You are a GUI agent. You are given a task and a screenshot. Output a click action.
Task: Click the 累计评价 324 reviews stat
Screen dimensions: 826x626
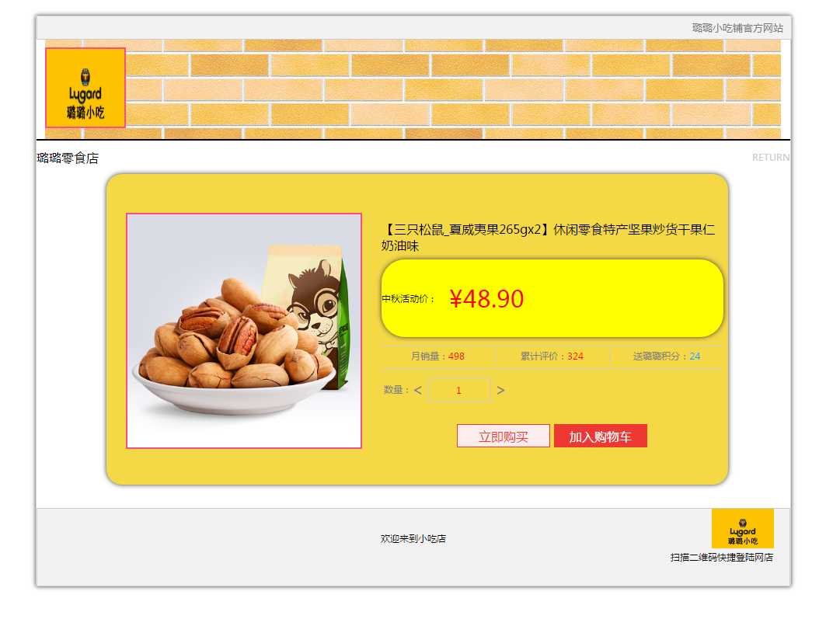click(552, 356)
